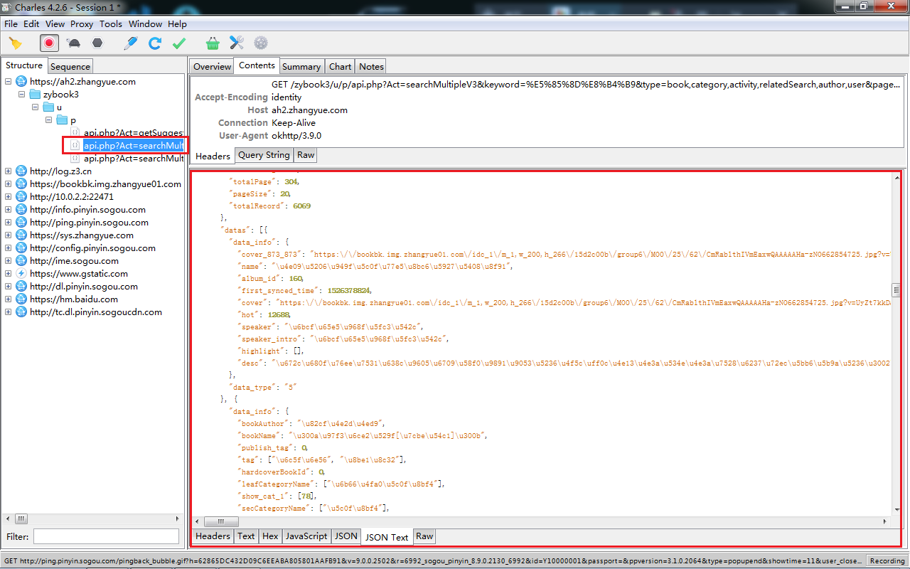Click the blue repeat request arrow
The width and height of the screenshot is (910, 569).
click(154, 43)
